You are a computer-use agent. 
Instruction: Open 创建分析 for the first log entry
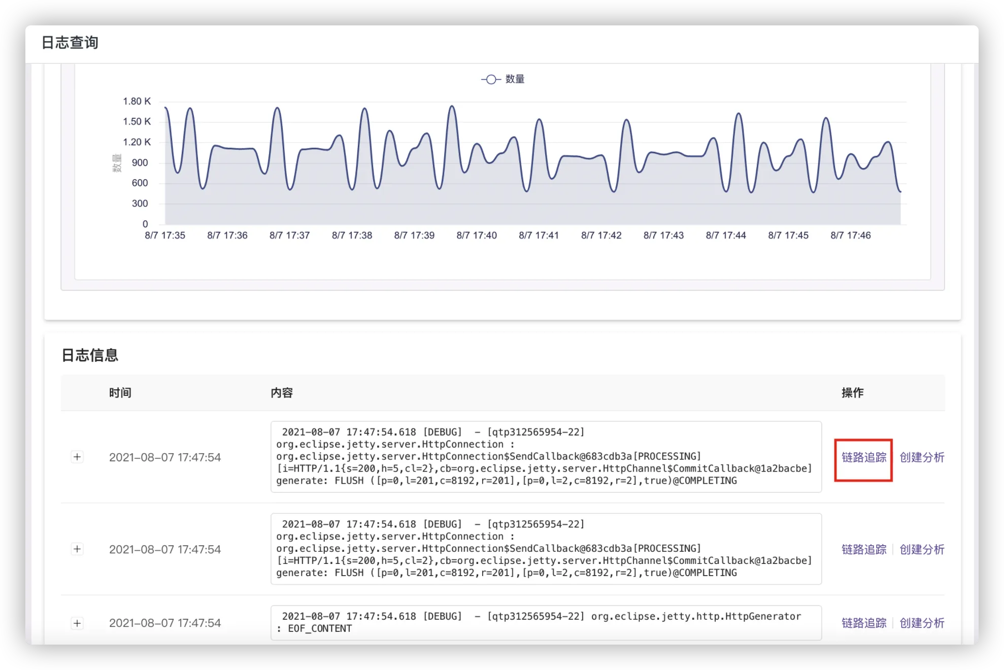point(922,457)
